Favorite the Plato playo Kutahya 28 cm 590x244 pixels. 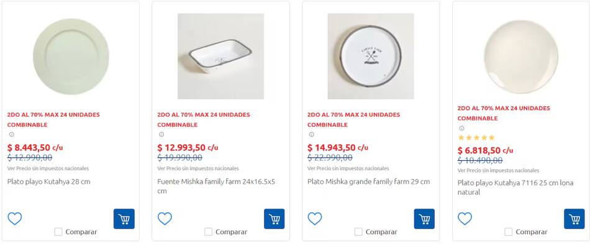point(15,219)
